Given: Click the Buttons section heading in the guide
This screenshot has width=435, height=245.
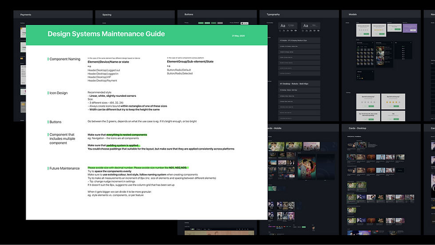Looking at the screenshot, I should 55,122.
